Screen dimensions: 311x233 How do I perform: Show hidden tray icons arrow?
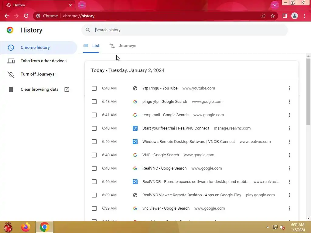click(268, 227)
